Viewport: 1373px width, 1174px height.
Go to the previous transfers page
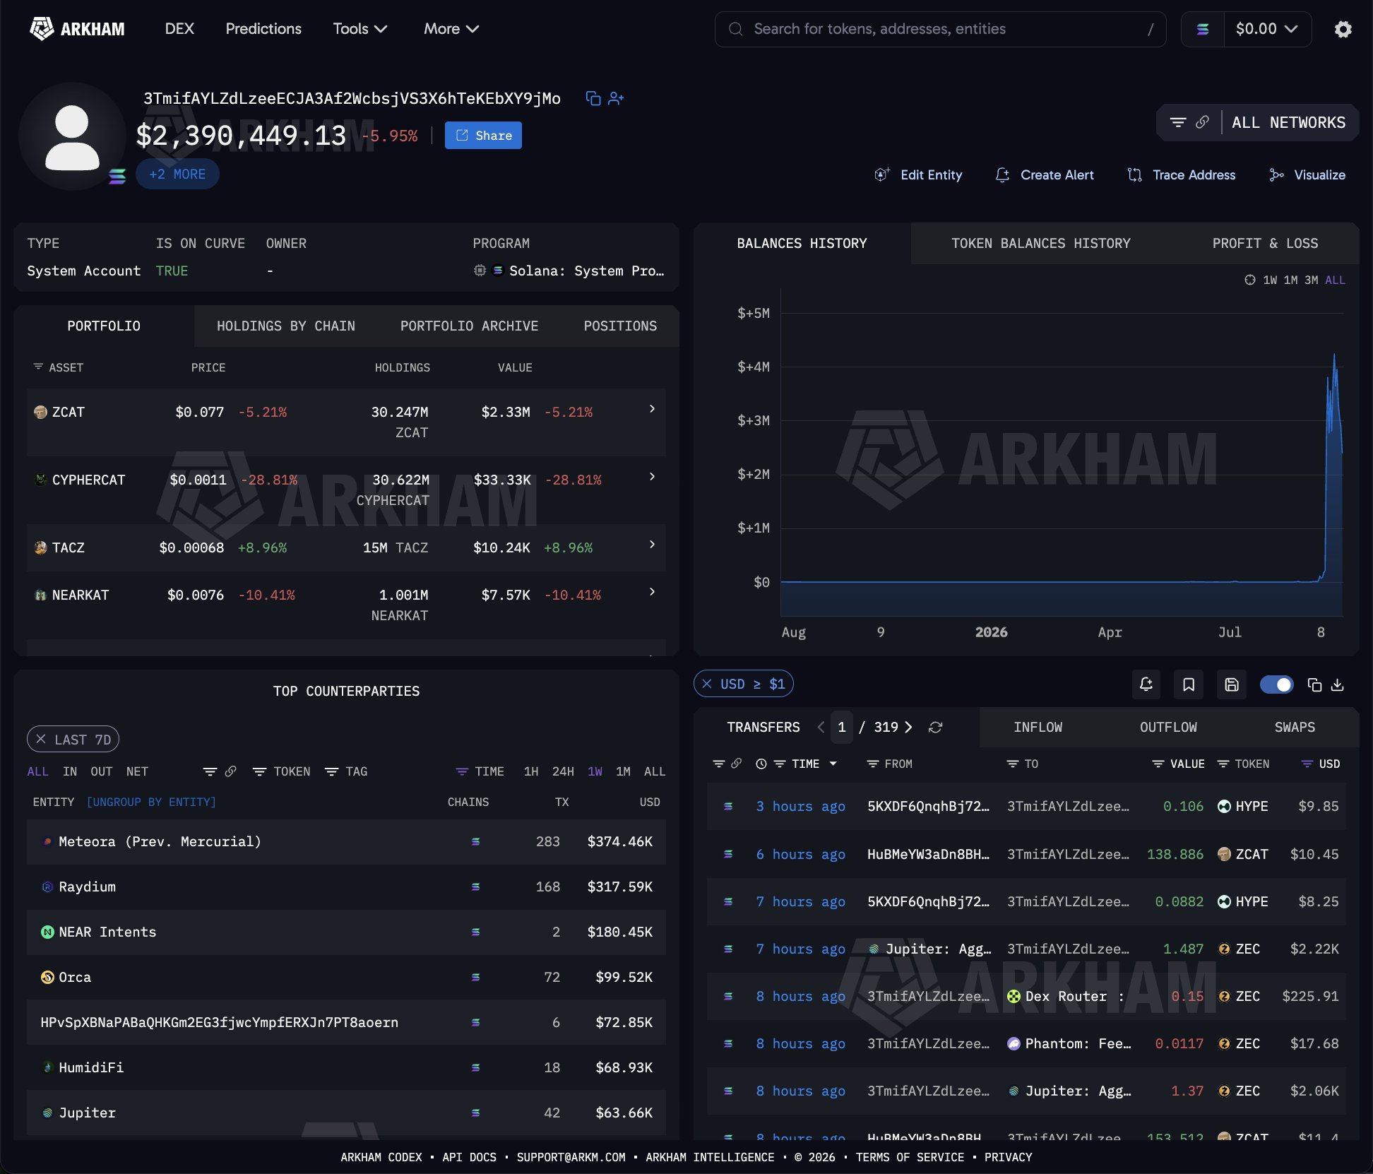[x=821, y=727]
